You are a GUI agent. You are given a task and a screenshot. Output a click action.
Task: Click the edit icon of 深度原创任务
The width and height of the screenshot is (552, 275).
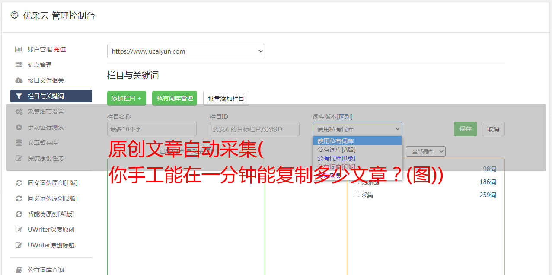[19, 158]
